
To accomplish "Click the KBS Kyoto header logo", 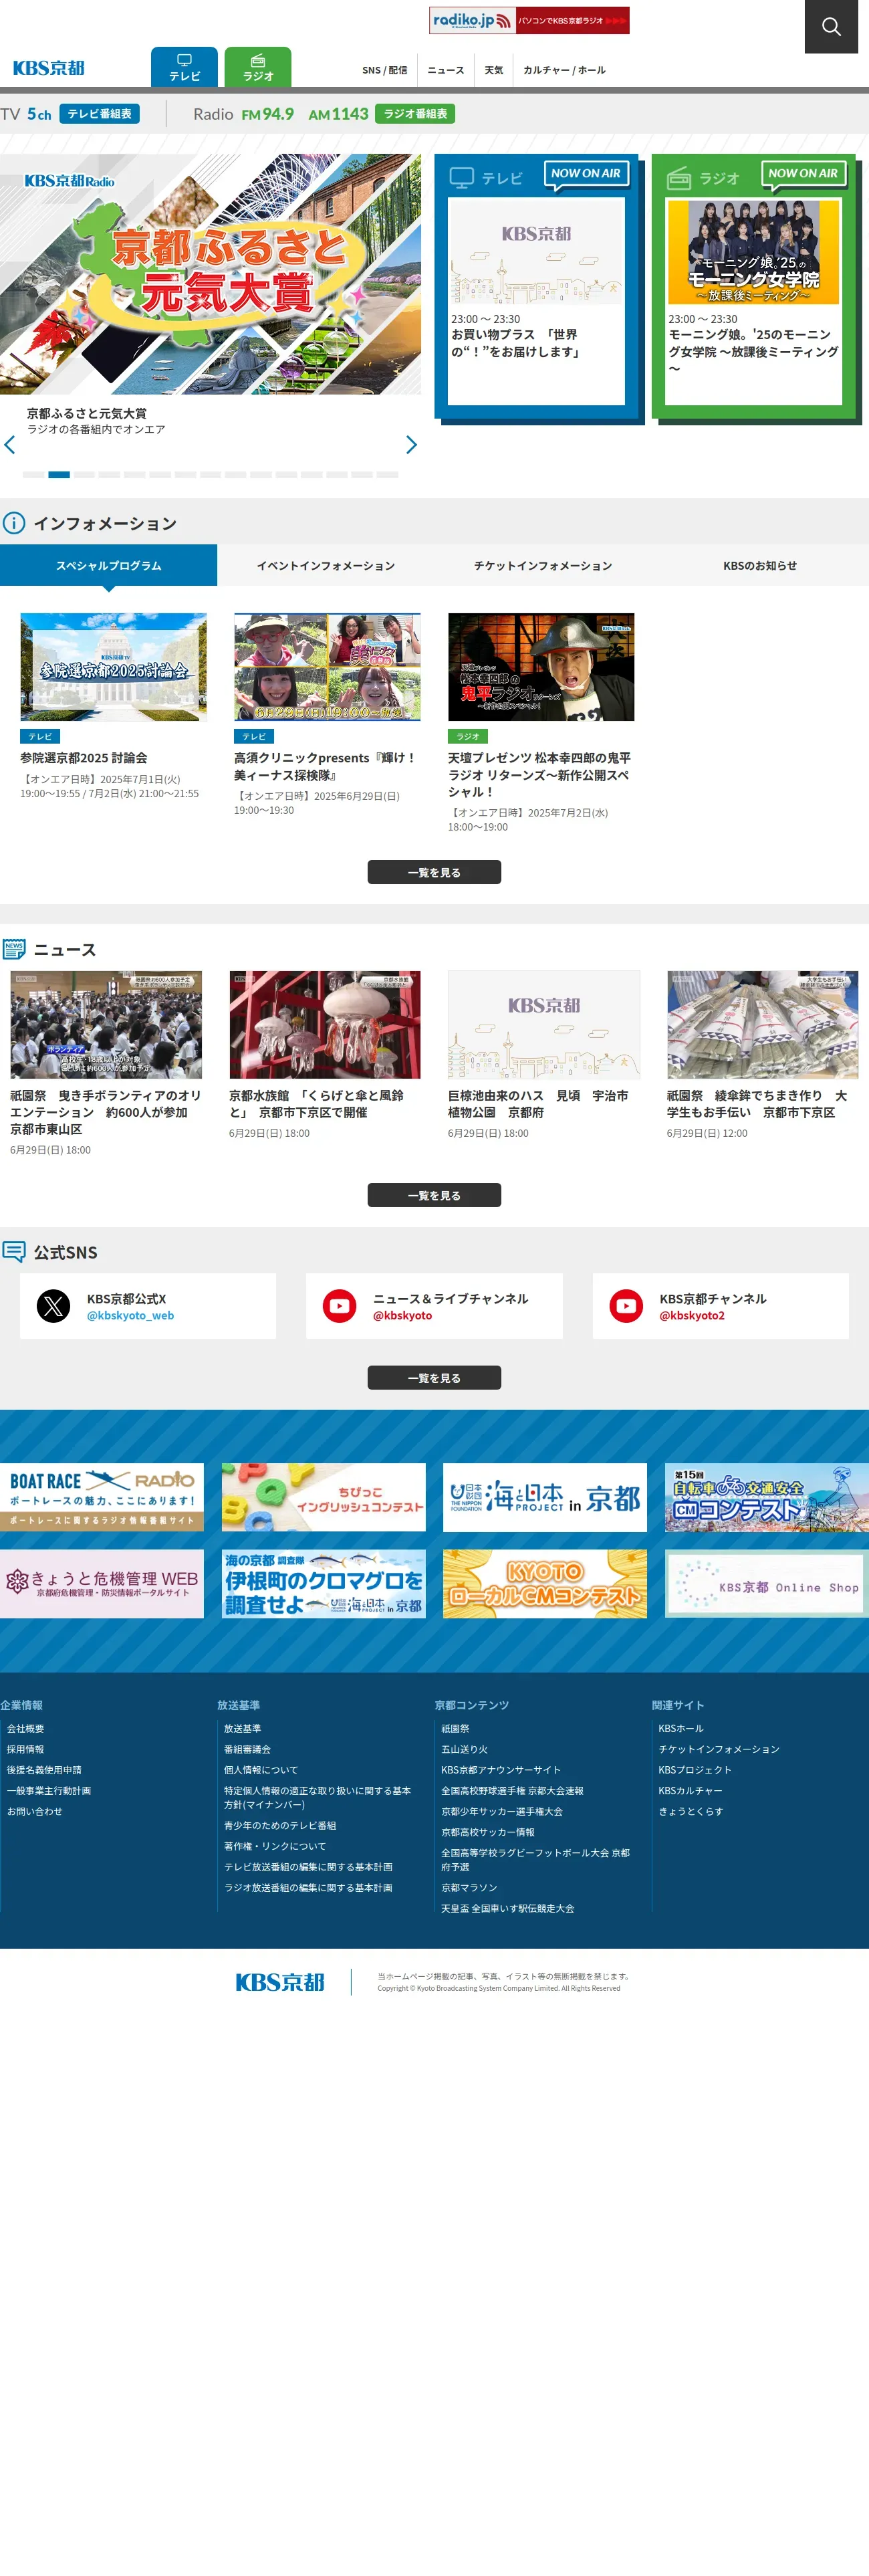I will (x=48, y=68).
